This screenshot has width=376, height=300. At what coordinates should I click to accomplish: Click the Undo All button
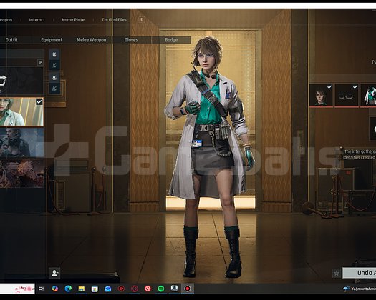tap(359, 273)
